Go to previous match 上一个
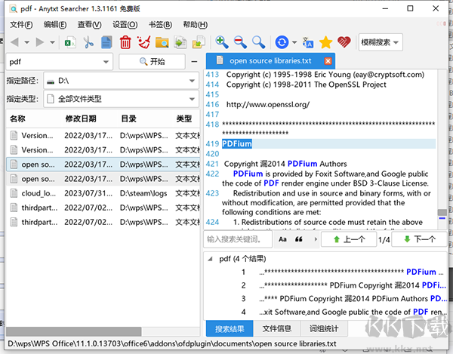 tap(349, 239)
